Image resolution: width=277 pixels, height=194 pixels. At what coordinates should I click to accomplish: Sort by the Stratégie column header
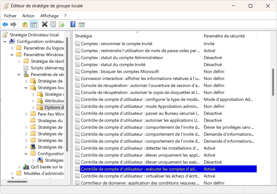tap(137, 36)
